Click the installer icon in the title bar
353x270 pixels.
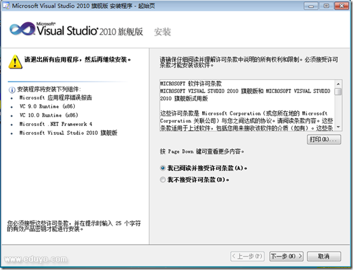[x=7, y=6]
